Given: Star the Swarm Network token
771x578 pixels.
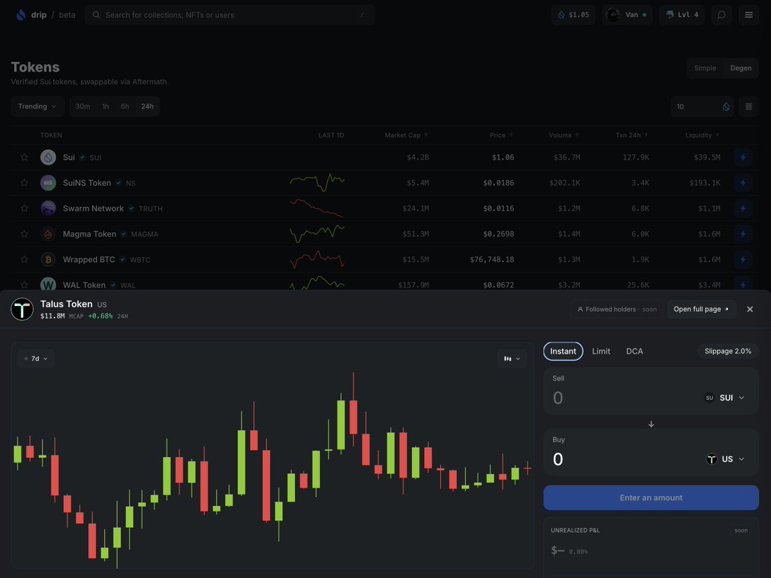Looking at the screenshot, I should coord(24,208).
